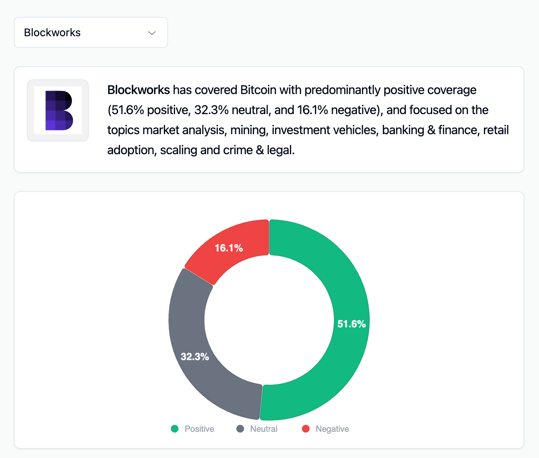Click the 32.3% label on chart
The image size is (539, 458).
195,357
